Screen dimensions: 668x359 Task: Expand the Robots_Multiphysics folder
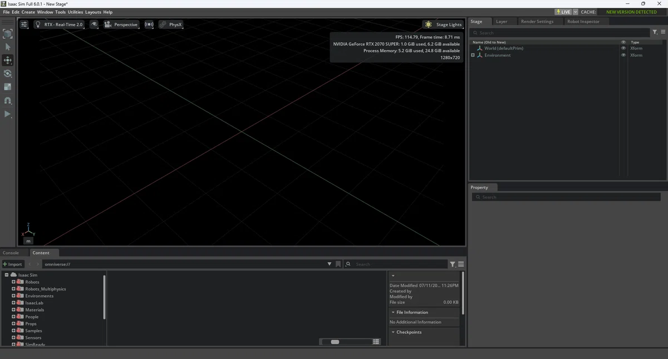tap(13, 289)
